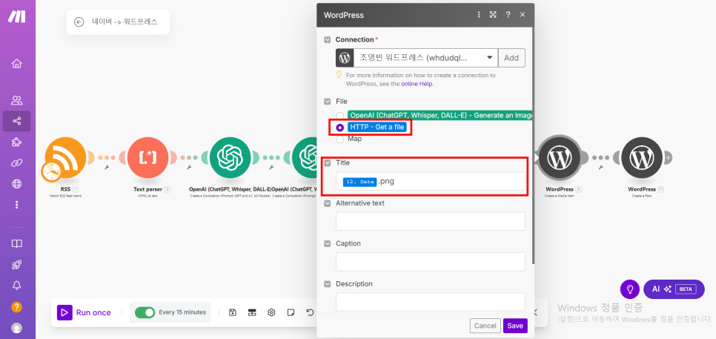Click the Undo arrow in bottom toolbar

pyautogui.click(x=310, y=312)
